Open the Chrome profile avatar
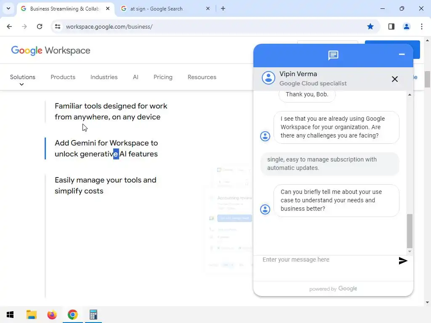Image resolution: width=431 pixels, height=323 pixels. coord(407,26)
